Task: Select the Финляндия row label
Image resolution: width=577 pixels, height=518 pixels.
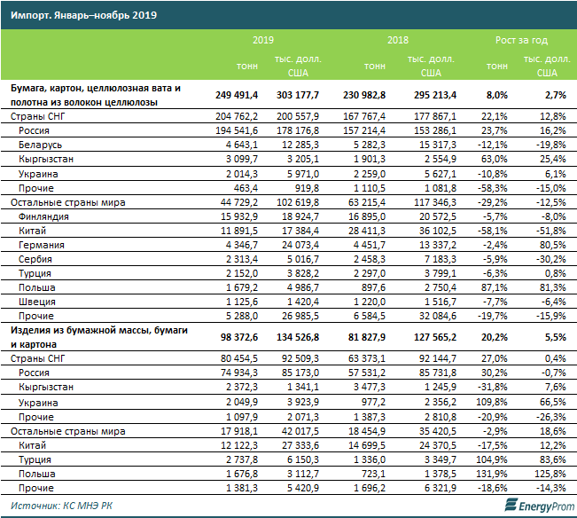Action: [x=47, y=216]
